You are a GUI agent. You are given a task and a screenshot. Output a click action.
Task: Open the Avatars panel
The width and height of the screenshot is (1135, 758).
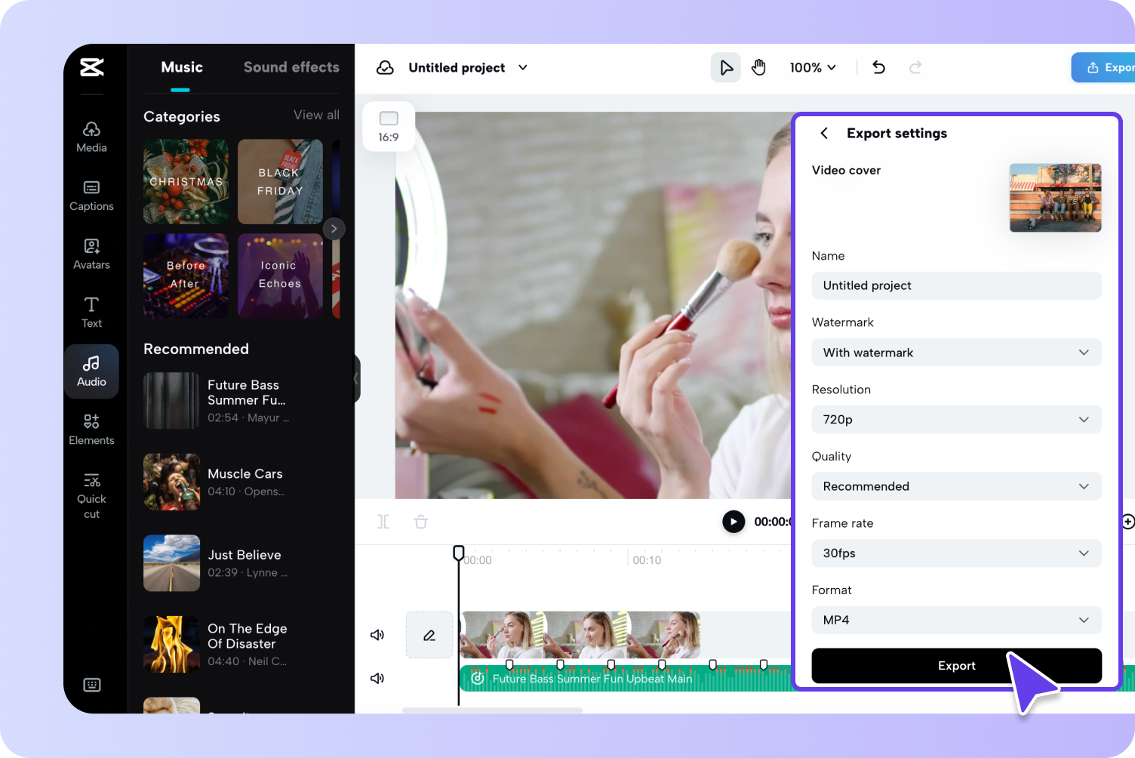coord(91,254)
